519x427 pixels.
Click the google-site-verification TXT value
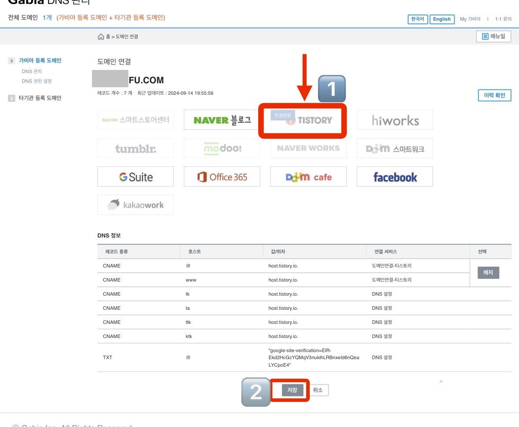(314, 357)
